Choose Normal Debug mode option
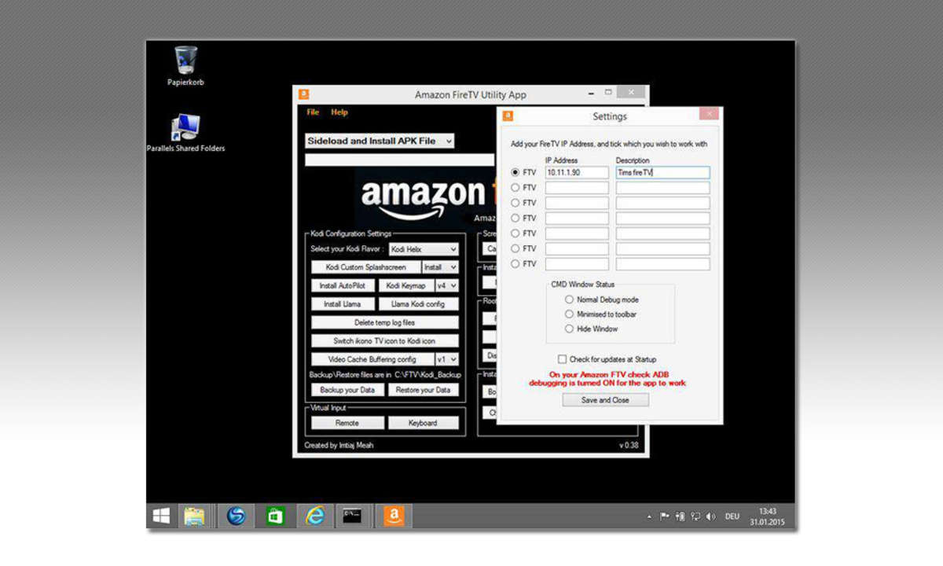 point(570,300)
